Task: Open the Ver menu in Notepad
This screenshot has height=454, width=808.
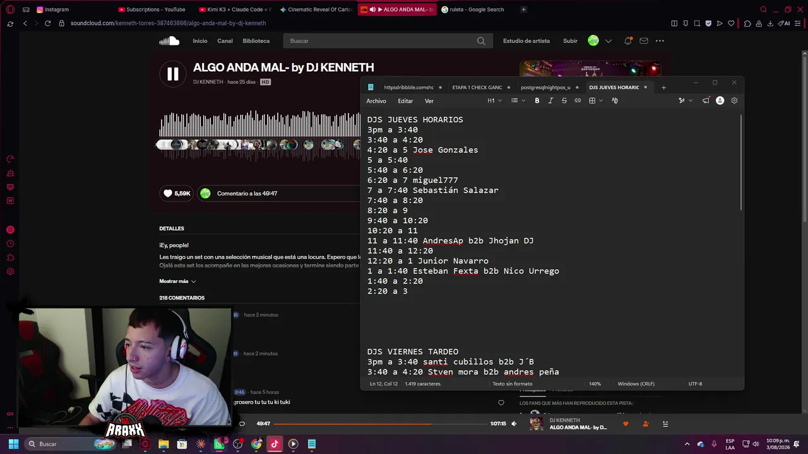Action: (x=429, y=101)
